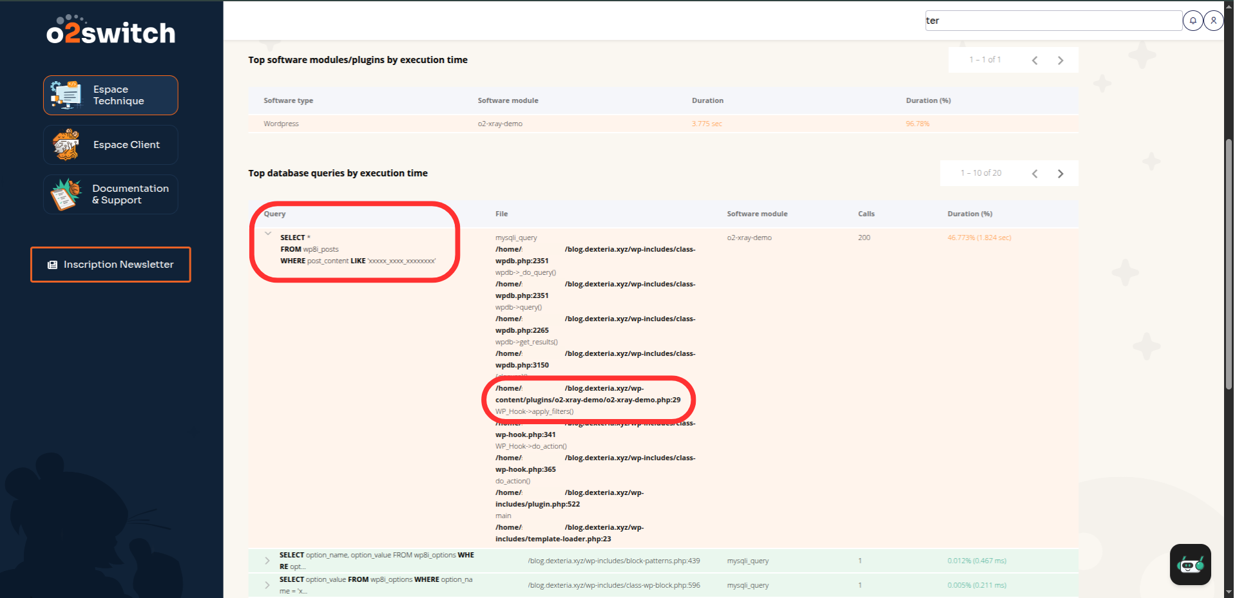This screenshot has height=598, width=1235.
Task: Click the Espace Technique computer icon
Action: click(x=66, y=95)
